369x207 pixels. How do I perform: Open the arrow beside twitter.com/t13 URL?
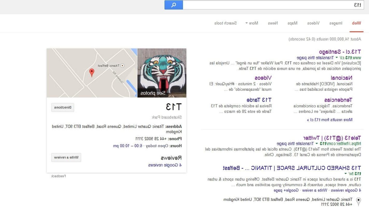(x=316, y=144)
